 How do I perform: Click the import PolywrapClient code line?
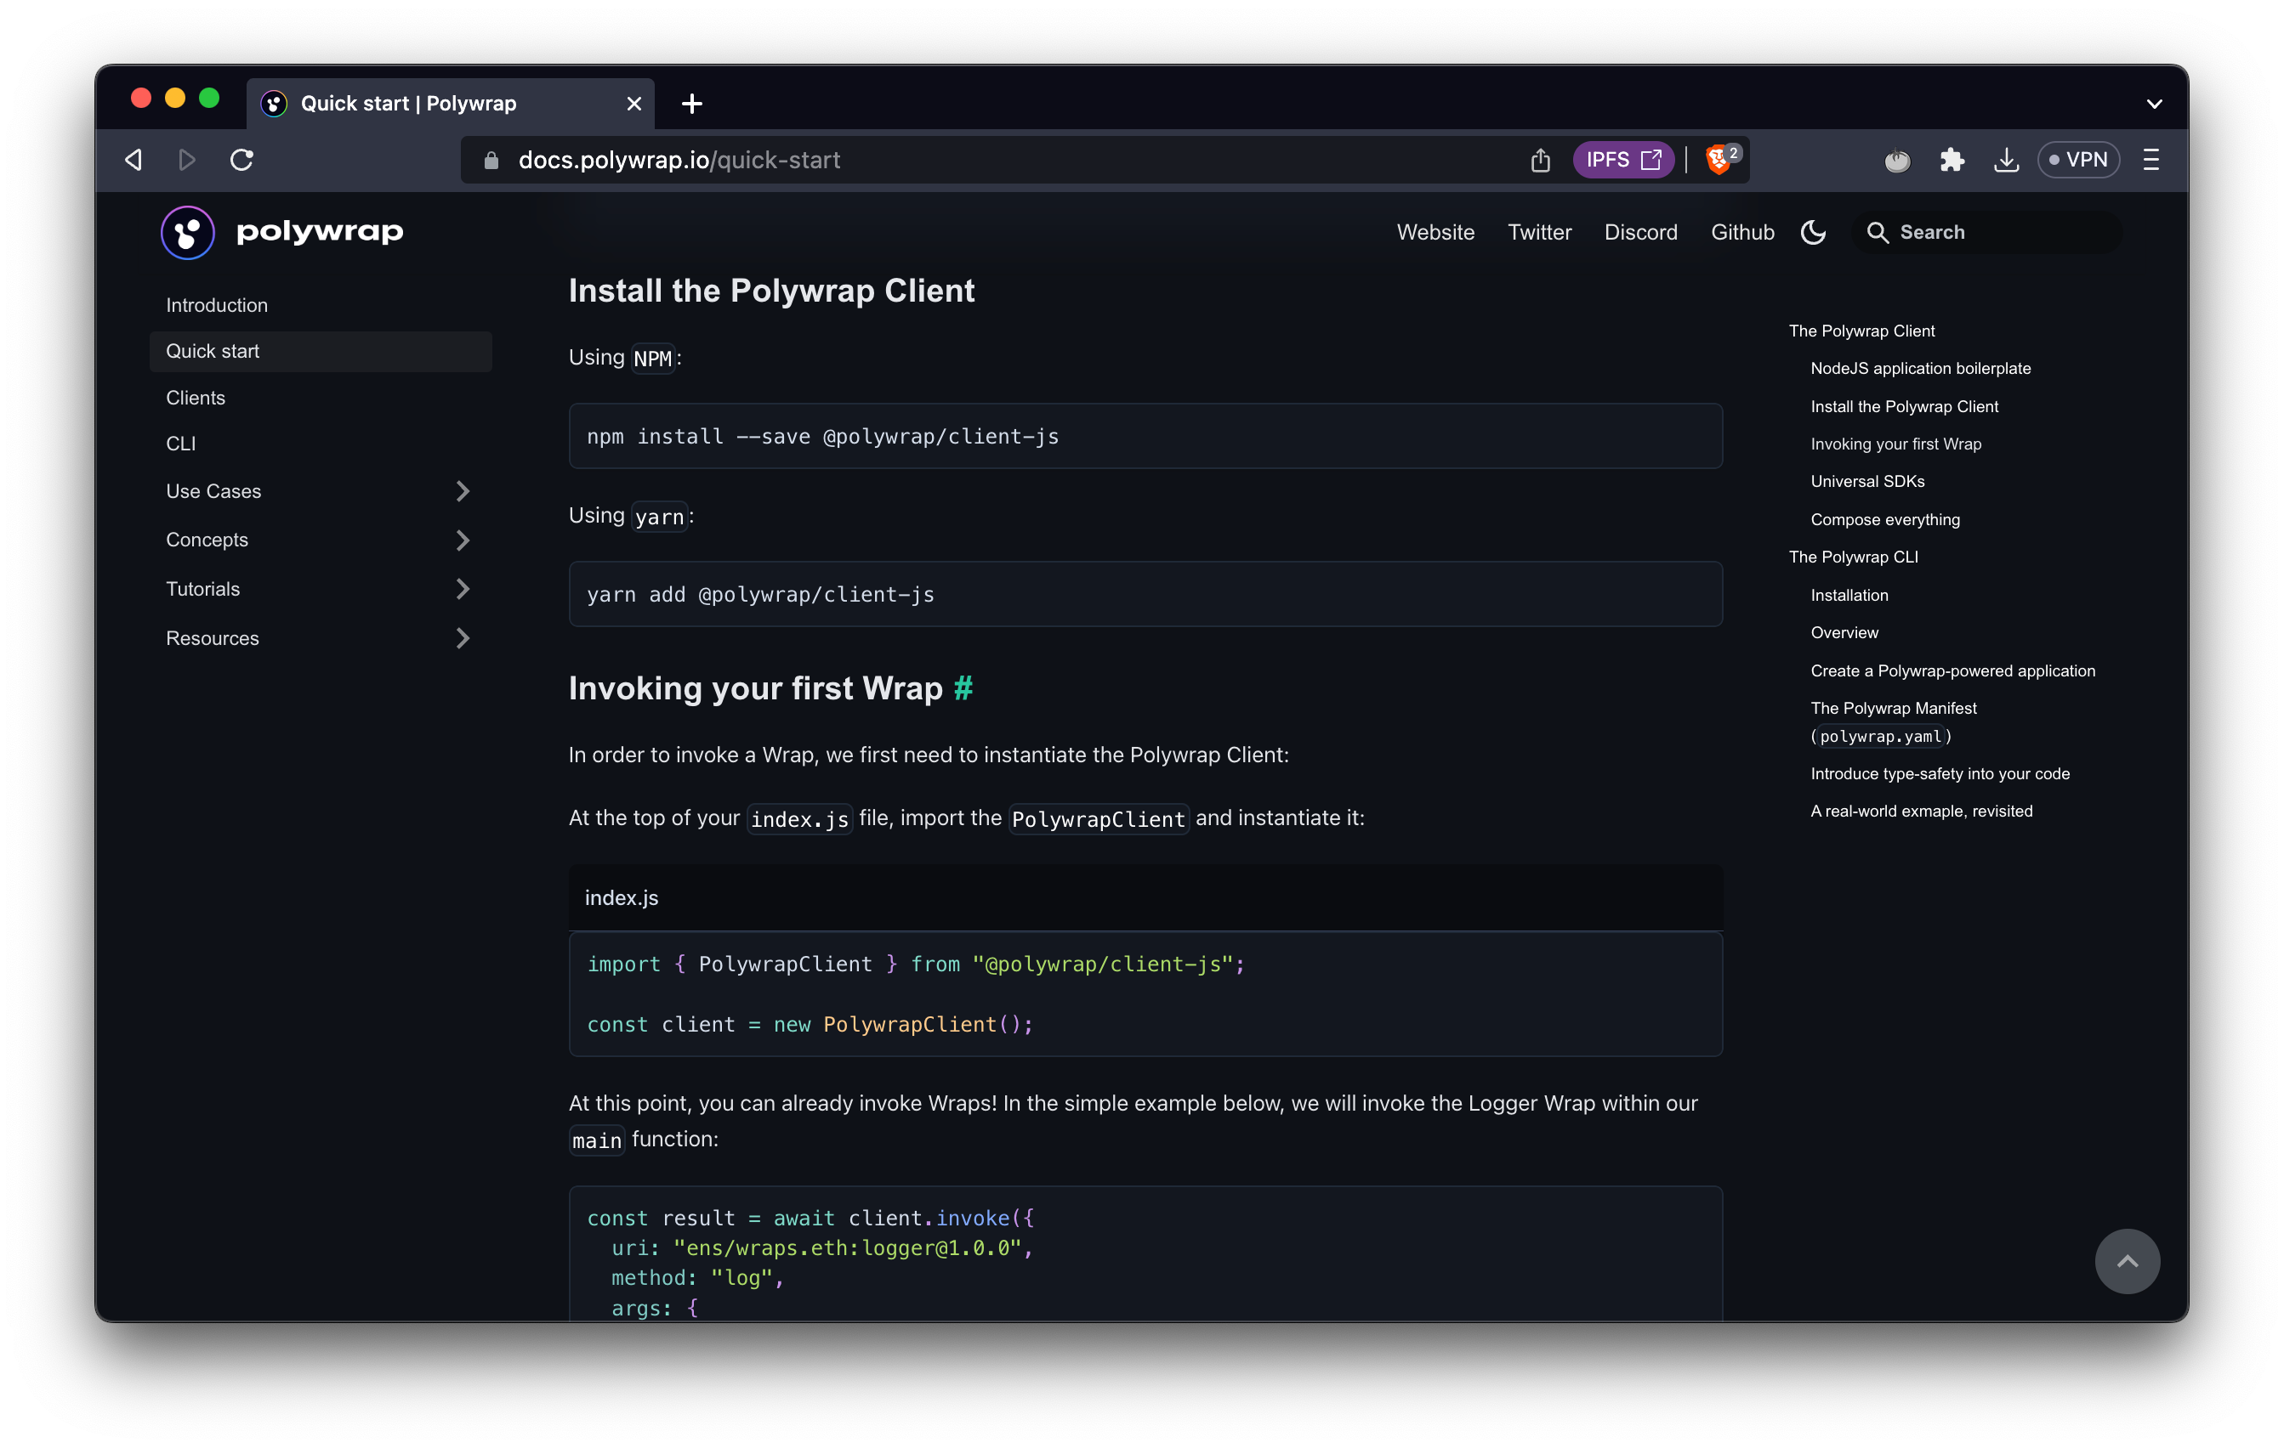(x=915, y=964)
